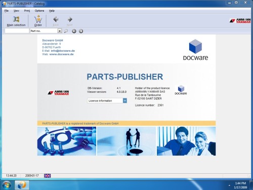Click the Order shopping cart icon
The height and width of the screenshot is (190, 253).
pos(38,19)
